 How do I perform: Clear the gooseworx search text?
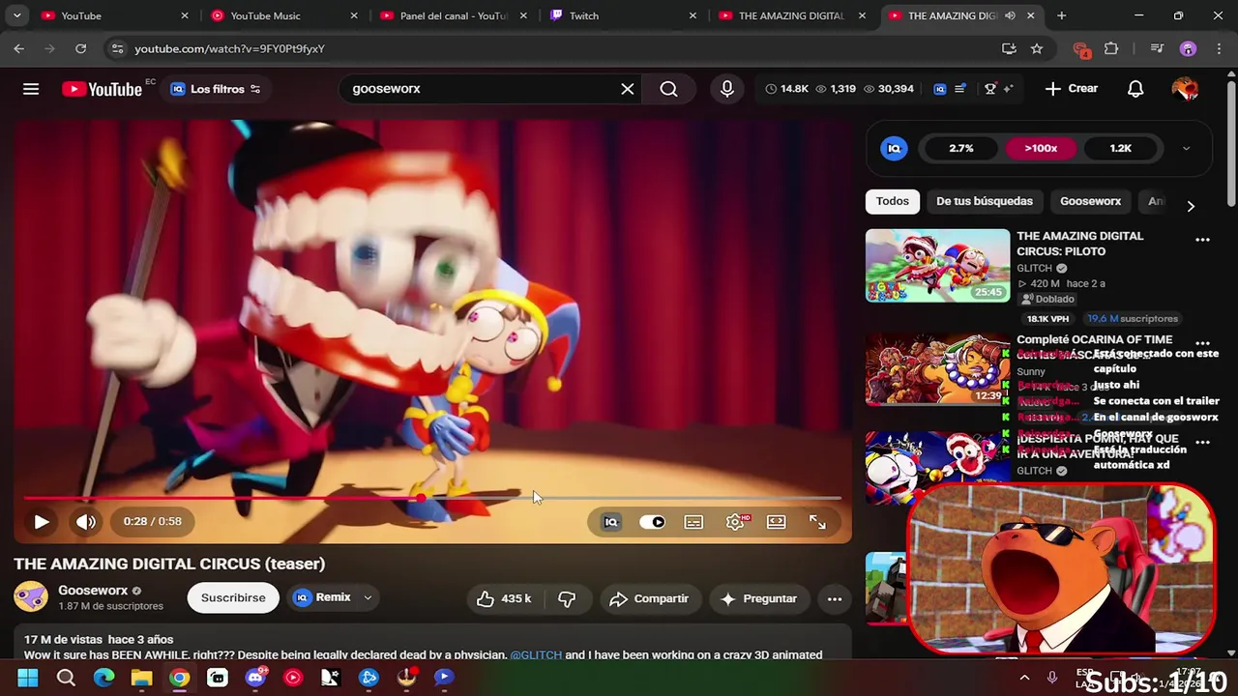click(x=628, y=89)
